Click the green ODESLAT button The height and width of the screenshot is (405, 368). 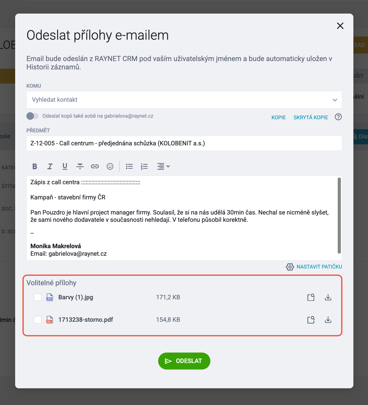[184, 361]
